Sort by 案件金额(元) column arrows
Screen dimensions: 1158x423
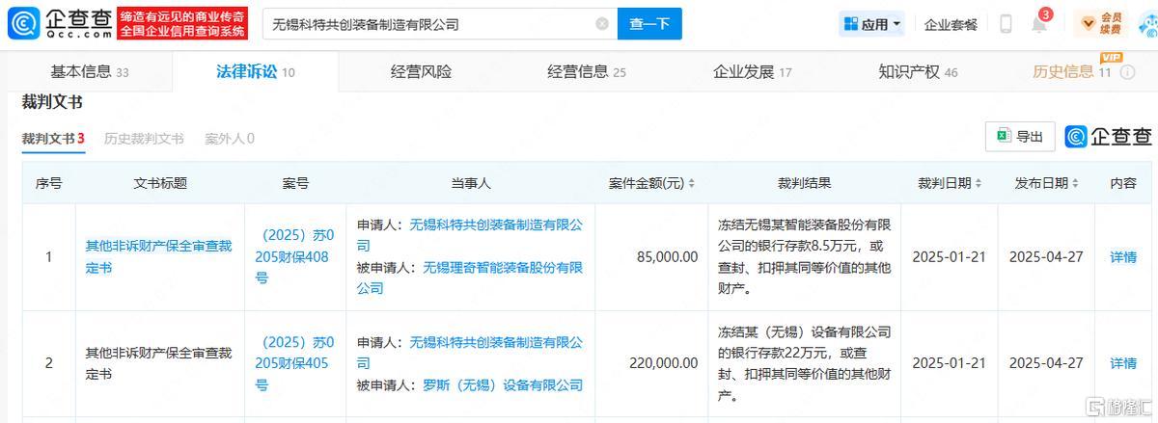[691, 183]
